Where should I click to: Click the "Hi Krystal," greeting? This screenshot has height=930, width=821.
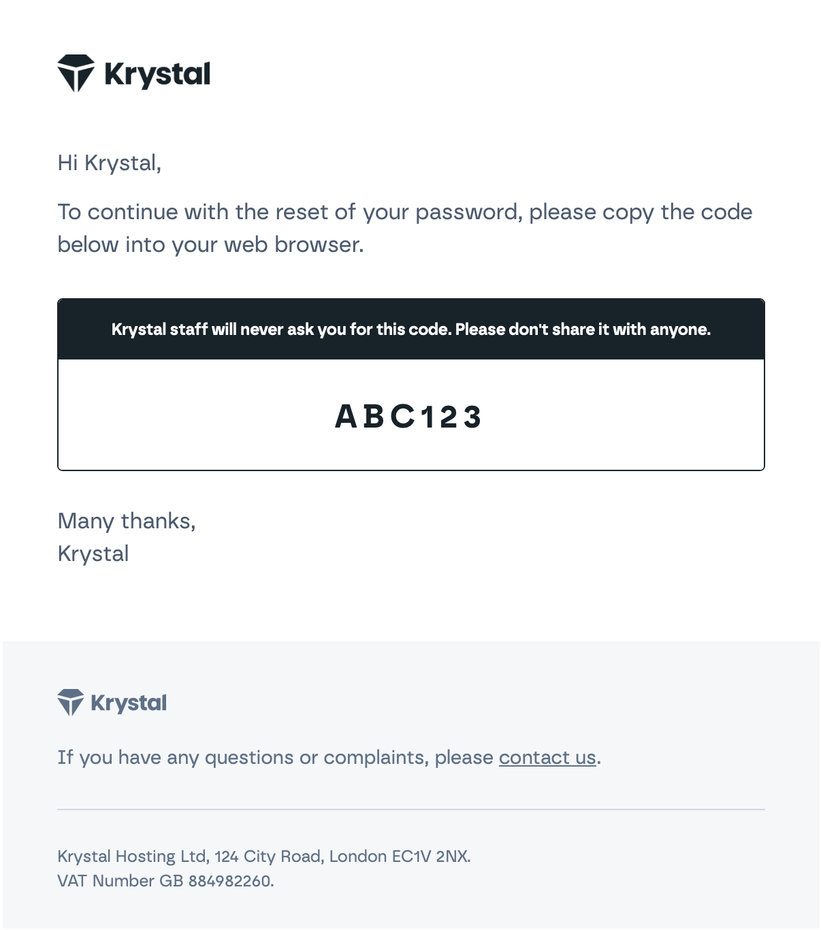(x=109, y=163)
